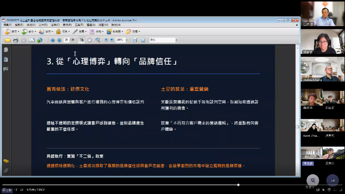
Task: Open the 視窗(W) Window menu
Action: (103, 25)
